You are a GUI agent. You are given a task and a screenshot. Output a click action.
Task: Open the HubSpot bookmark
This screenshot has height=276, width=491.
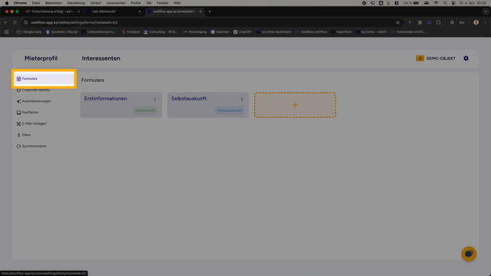[x=131, y=32]
